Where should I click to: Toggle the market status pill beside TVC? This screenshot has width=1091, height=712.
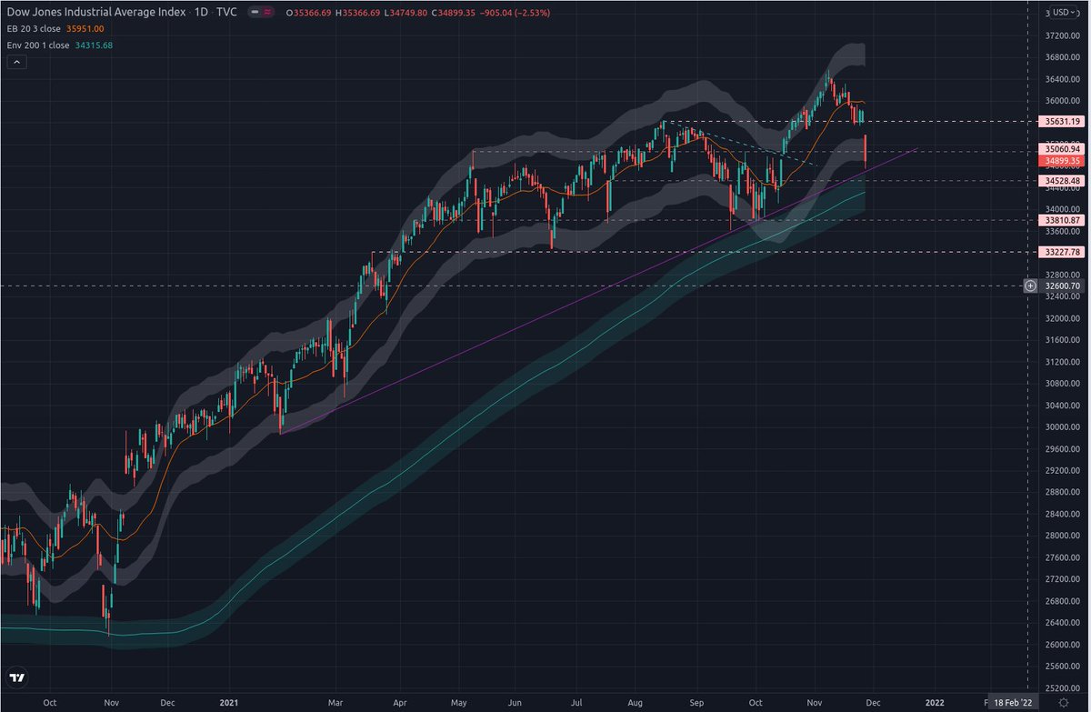(263, 14)
